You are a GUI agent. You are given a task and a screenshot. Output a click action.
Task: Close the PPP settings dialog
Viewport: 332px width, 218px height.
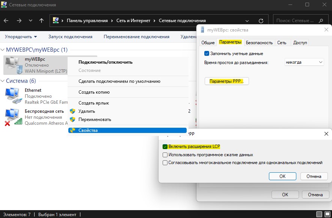pos(326,134)
